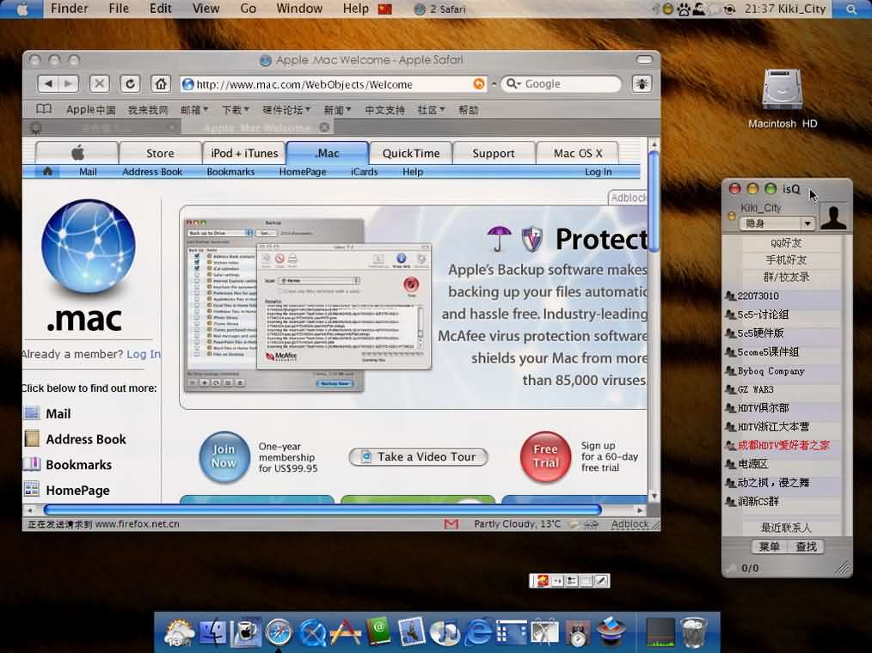Launch Safari compass icon in Dock
Screen dimensions: 872x653
click(x=279, y=632)
